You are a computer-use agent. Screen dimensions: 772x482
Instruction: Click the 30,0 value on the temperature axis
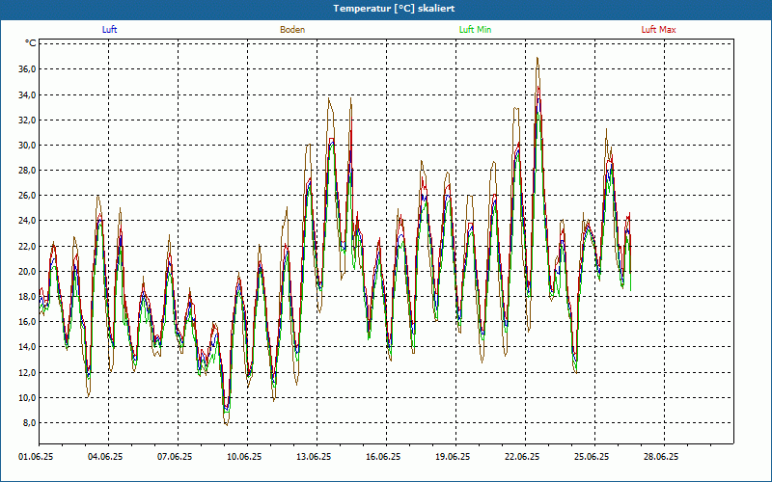[27, 146]
